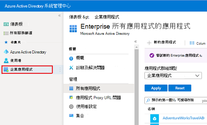
Task: Open 使用者設定 menu item
Action: [86, 107]
